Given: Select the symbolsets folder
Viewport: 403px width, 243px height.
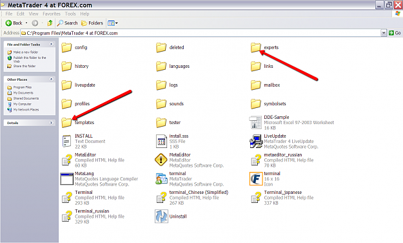Looking at the screenshot, I should (268, 104).
